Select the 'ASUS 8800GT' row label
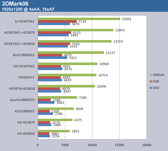Screen dimensions: 168x151 point(25,111)
